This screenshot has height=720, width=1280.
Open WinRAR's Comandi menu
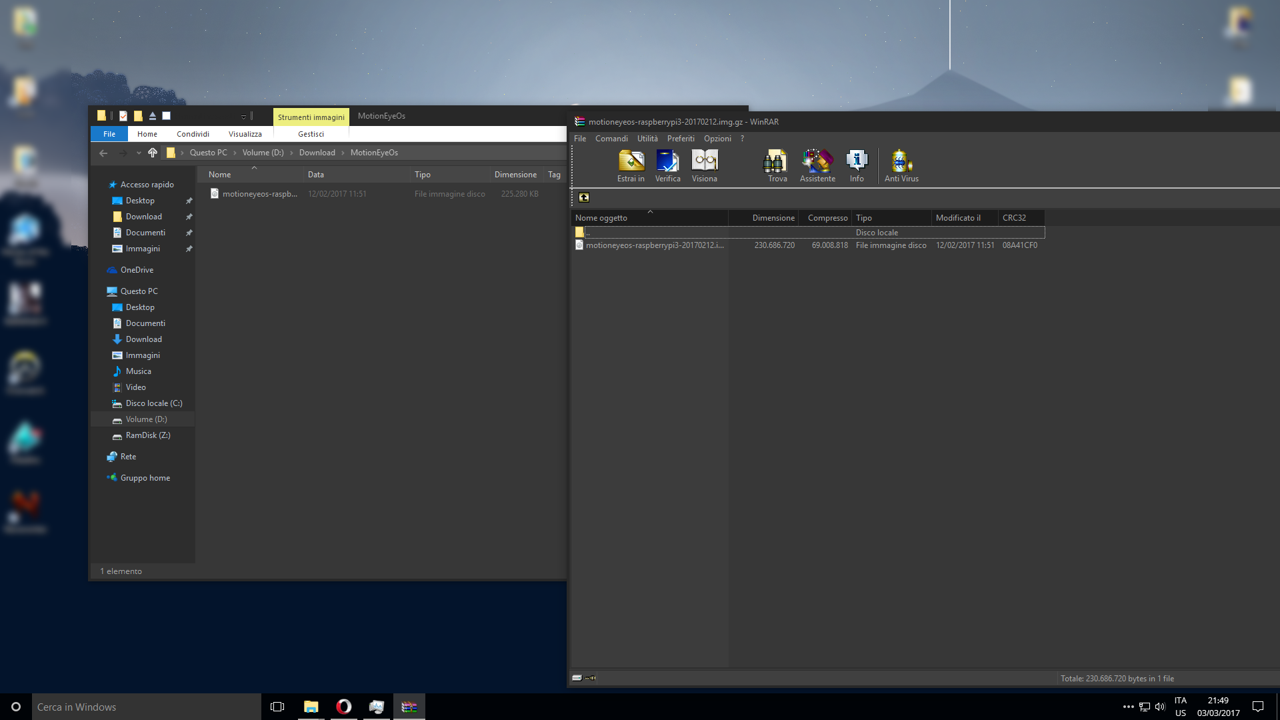click(x=611, y=139)
